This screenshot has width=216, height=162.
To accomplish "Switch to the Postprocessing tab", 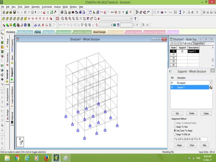I will 63,32.
